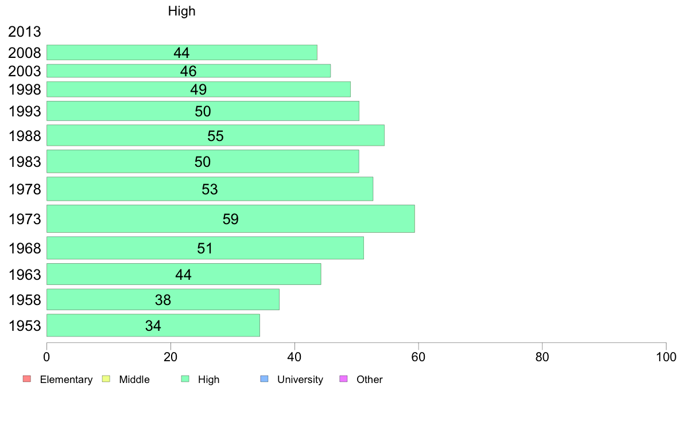The width and height of the screenshot is (682, 422).
Task: Click the High chart title
Action: coord(182,11)
